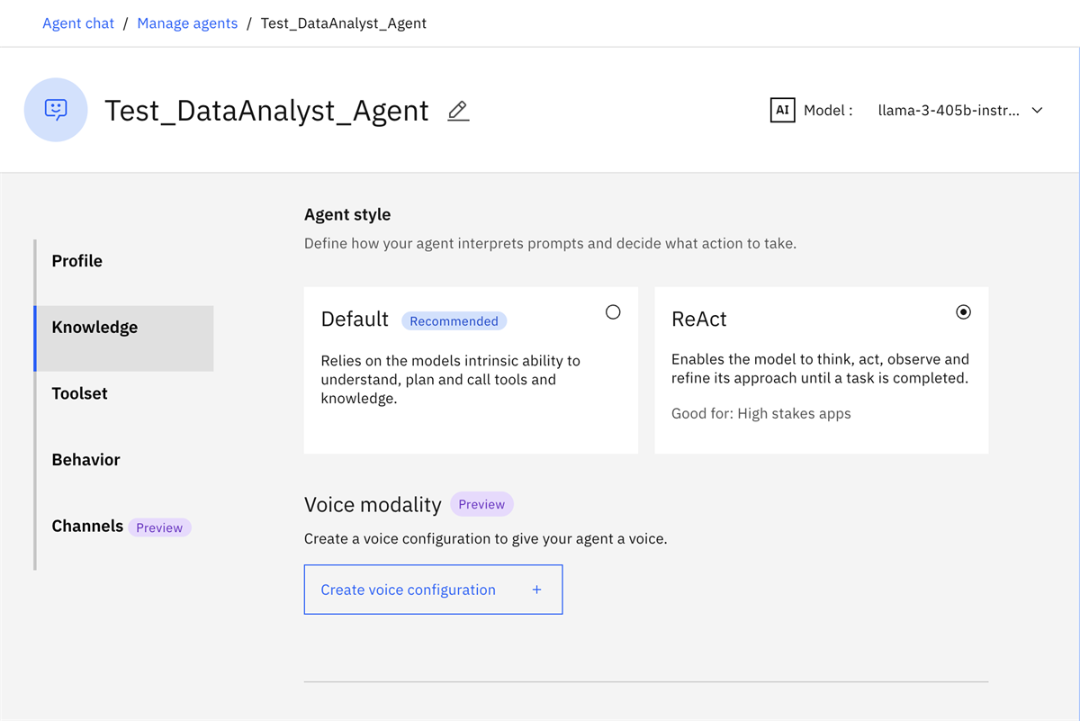The height and width of the screenshot is (721, 1080).
Task: Click Create voice configuration button
Action: (x=409, y=590)
